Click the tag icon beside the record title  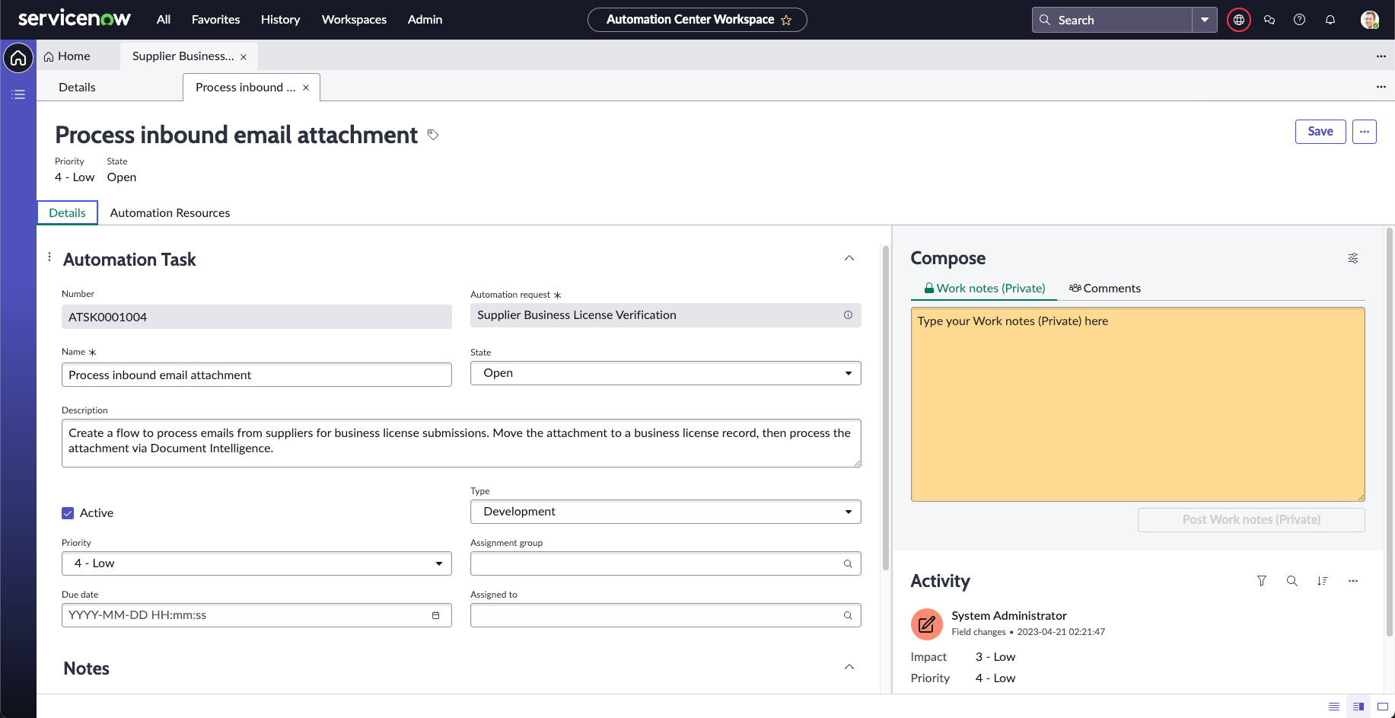pyautogui.click(x=433, y=135)
